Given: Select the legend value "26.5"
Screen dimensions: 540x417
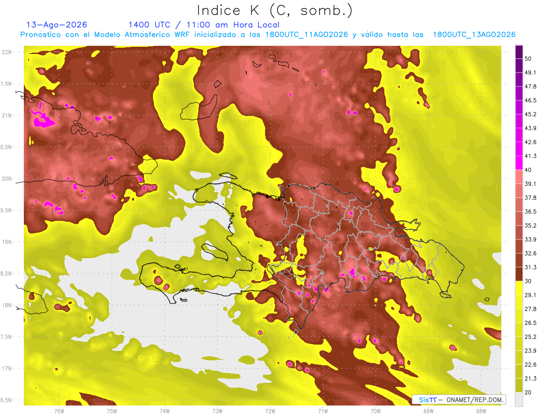Looking at the screenshot, I should point(531,323).
